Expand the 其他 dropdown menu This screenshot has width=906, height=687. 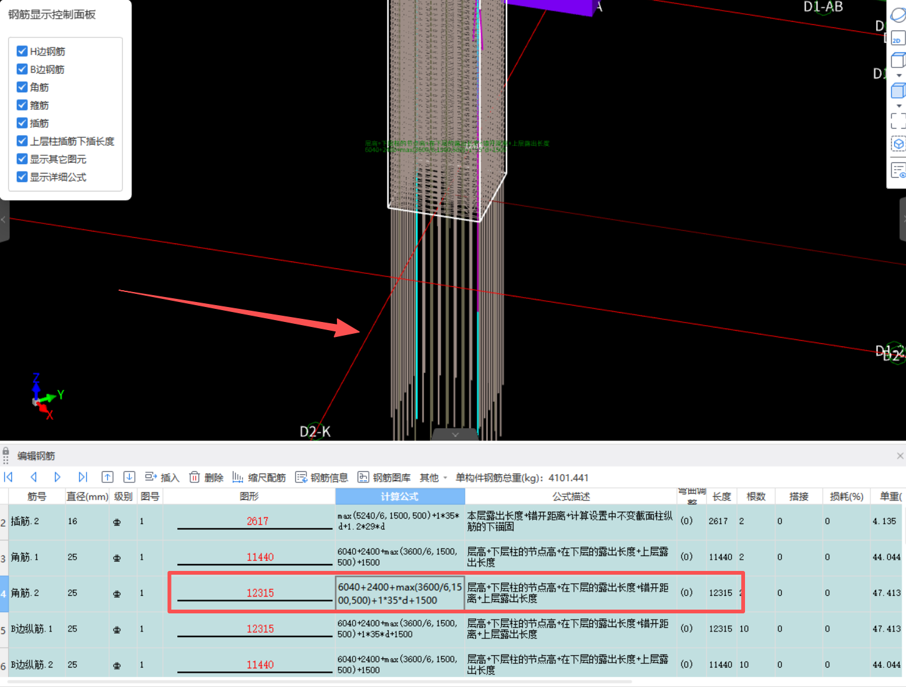click(x=434, y=477)
